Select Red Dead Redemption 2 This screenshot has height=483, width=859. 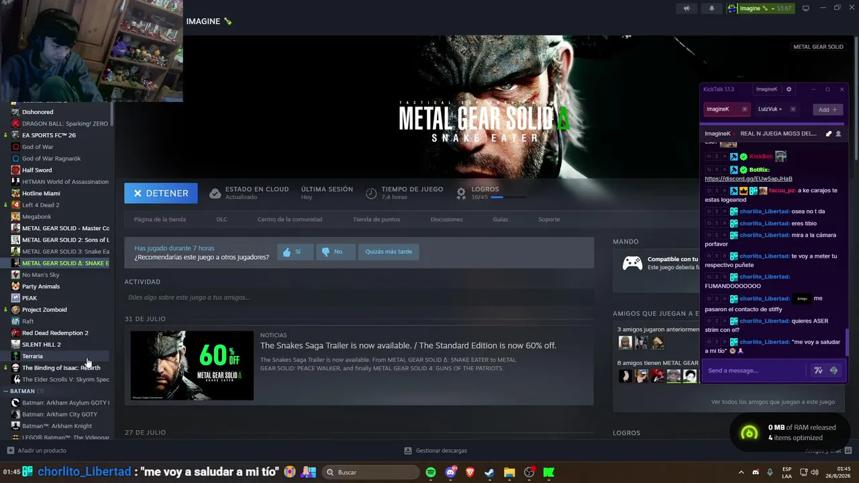pyautogui.click(x=55, y=333)
